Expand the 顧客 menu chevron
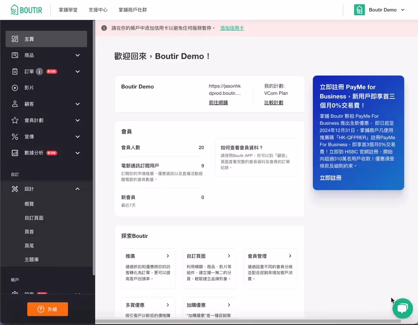Image resolution: width=418 pixels, height=325 pixels. (x=78, y=104)
